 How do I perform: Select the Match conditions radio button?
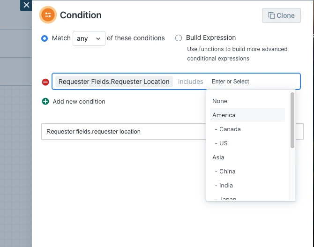click(45, 38)
